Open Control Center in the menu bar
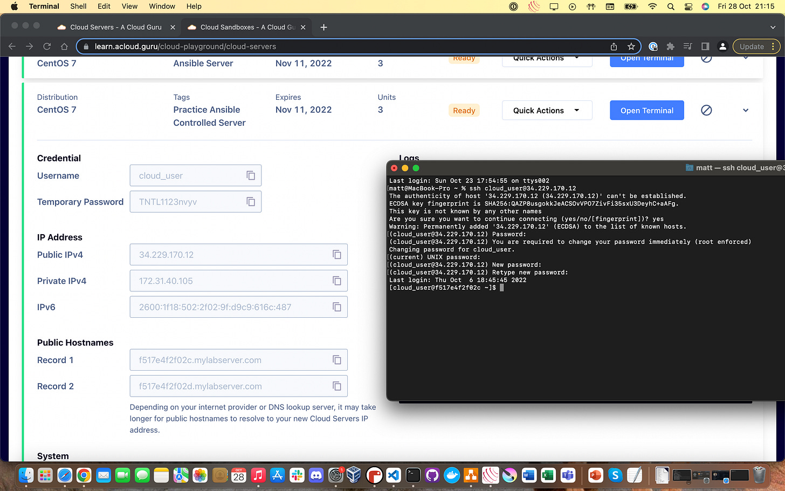Screen dimensions: 785x491 click(x=688, y=6)
